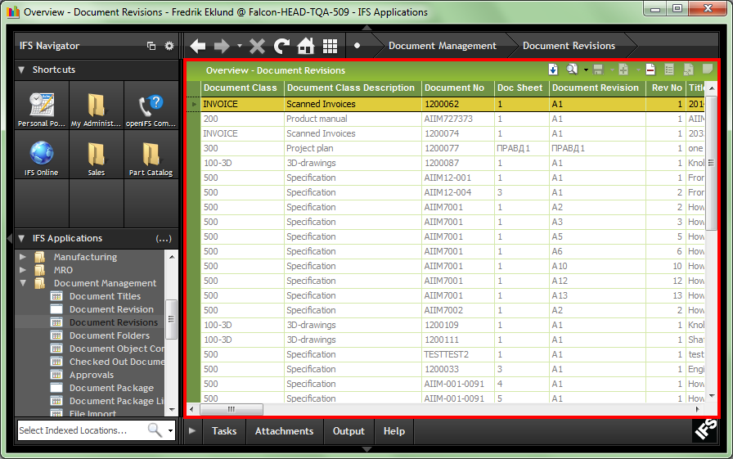This screenshot has height=459, width=733.
Task: Click the Forward navigation arrow
Action: pyautogui.click(x=222, y=46)
